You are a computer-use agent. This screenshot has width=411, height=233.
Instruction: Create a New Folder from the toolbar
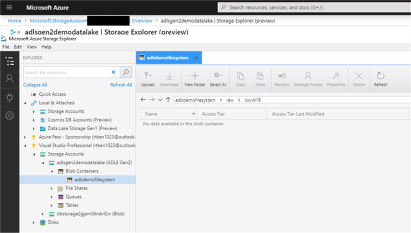(x=195, y=79)
